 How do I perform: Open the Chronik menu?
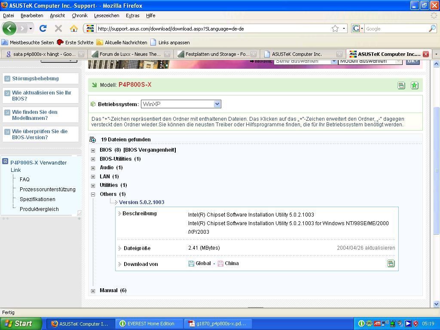click(x=79, y=15)
